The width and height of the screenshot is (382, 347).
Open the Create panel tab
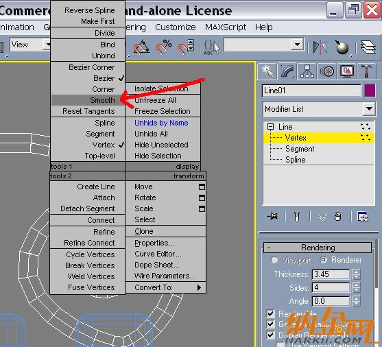[267, 71]
